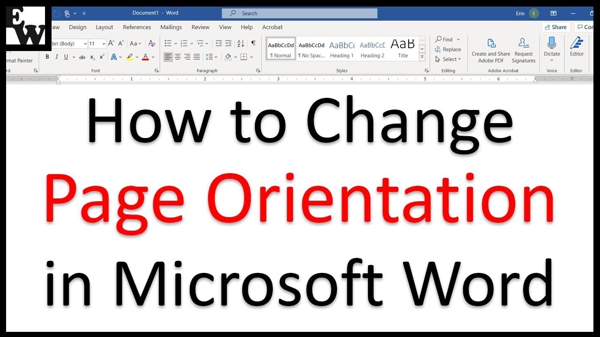This screenshot has height=337, width=600.
Task: Center the text
Action: [178, 57]
